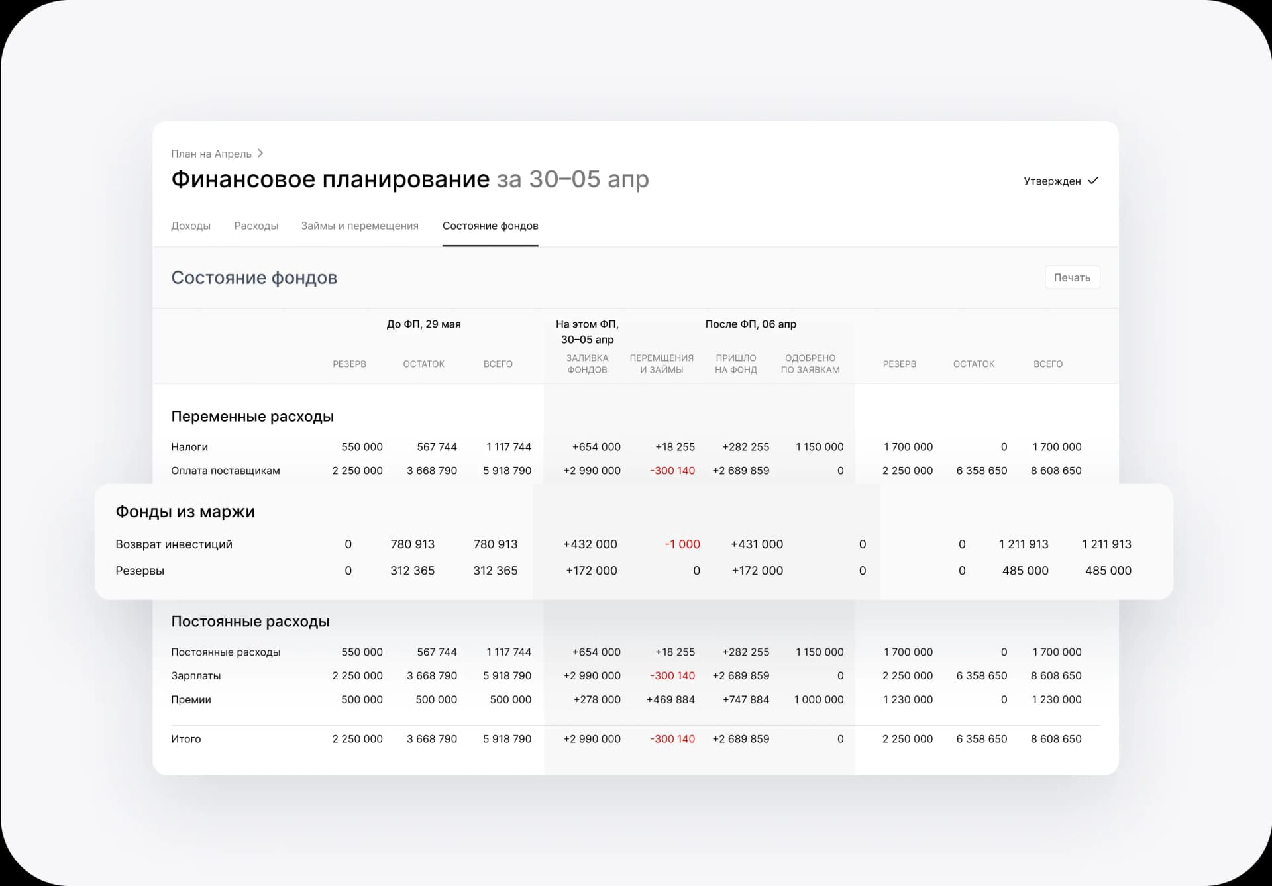Screen dimensions: 1272x886
Task: Click the Перемещения и займы column header
Action: point(661,364)
